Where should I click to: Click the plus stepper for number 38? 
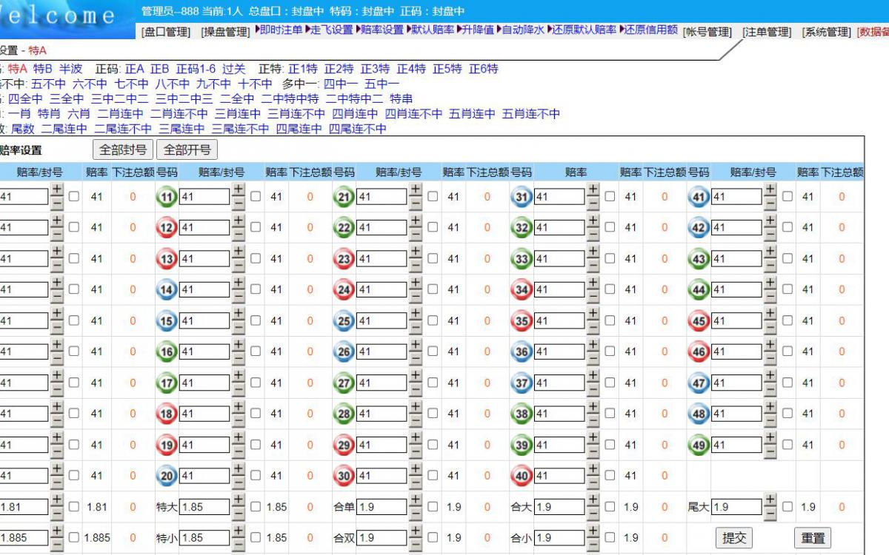(x=593, y=408)
